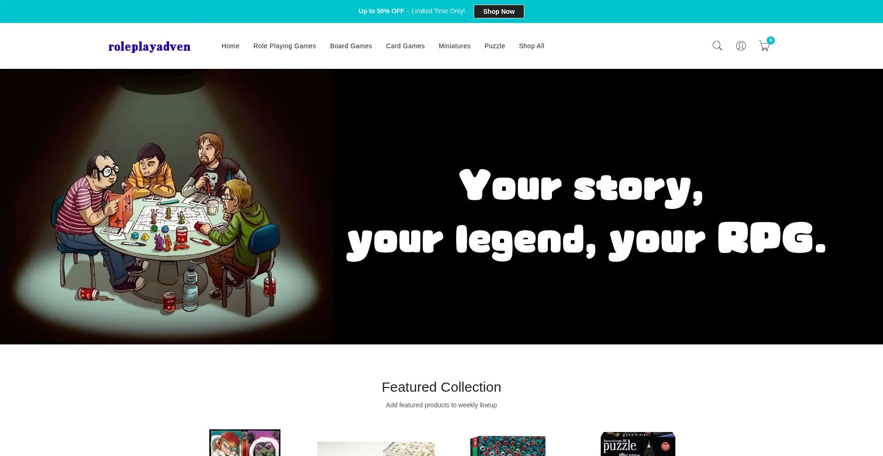This screenshot has height=456, width=883.
Task: Select the Puzzle menu item
Action: [x=494, y=46]
